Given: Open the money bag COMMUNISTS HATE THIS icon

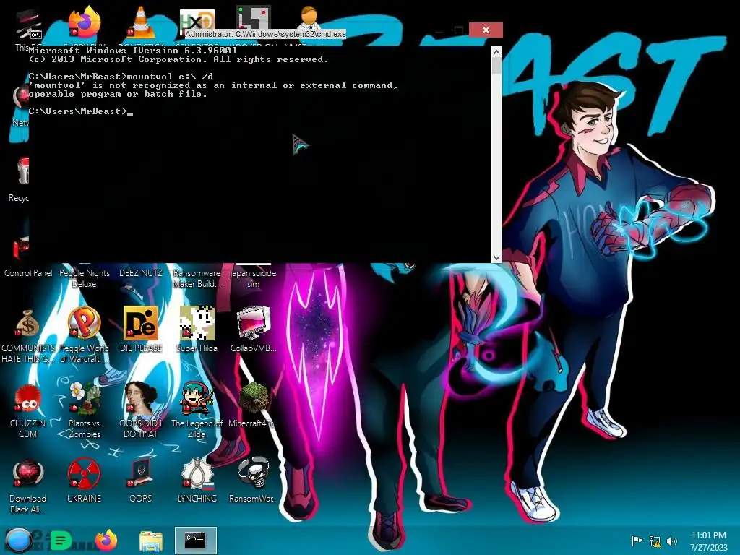Looking at the screenshot, I should [x=27, y=324].
